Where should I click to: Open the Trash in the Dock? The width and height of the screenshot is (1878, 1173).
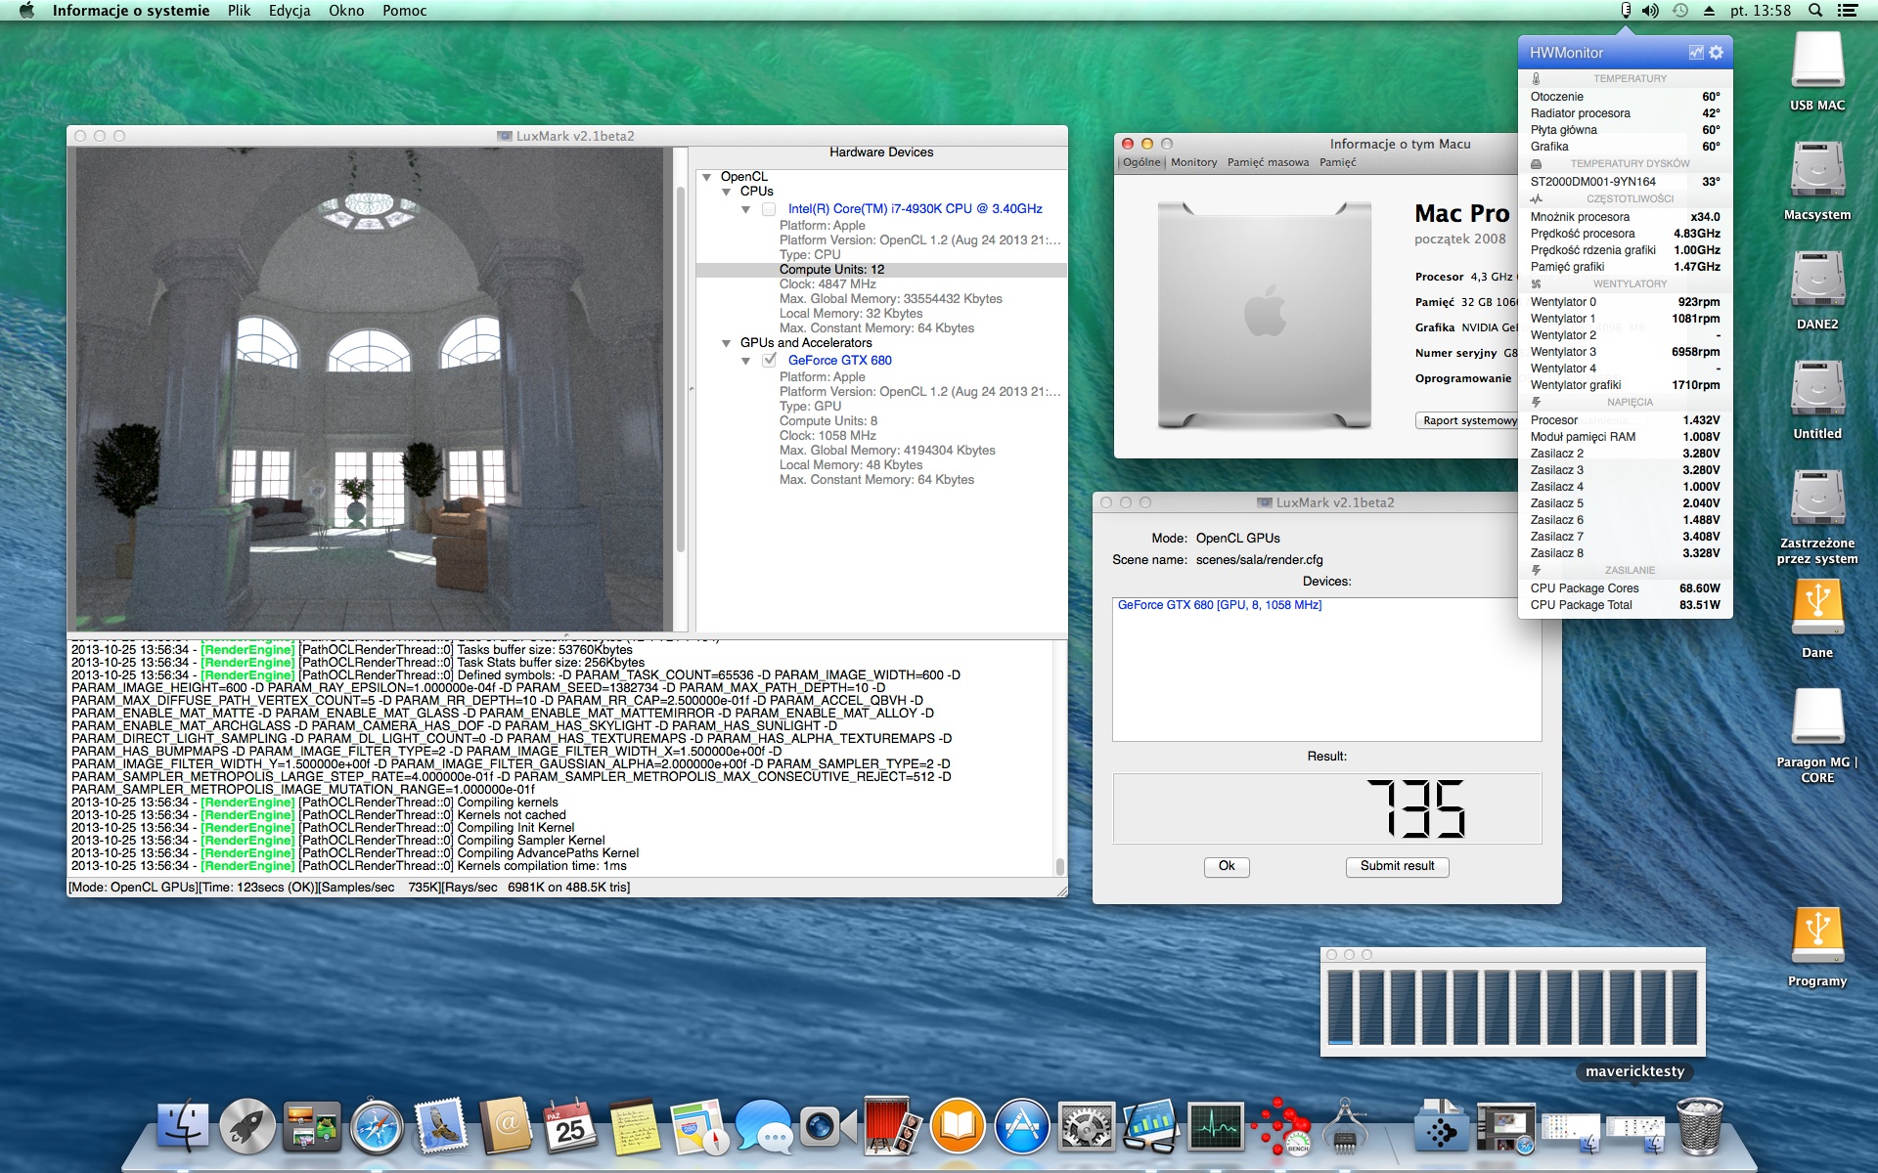[x=1699, y=1126]
